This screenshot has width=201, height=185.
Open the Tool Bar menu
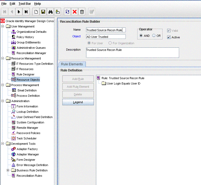pyautogui.click(x=25, y=4)
